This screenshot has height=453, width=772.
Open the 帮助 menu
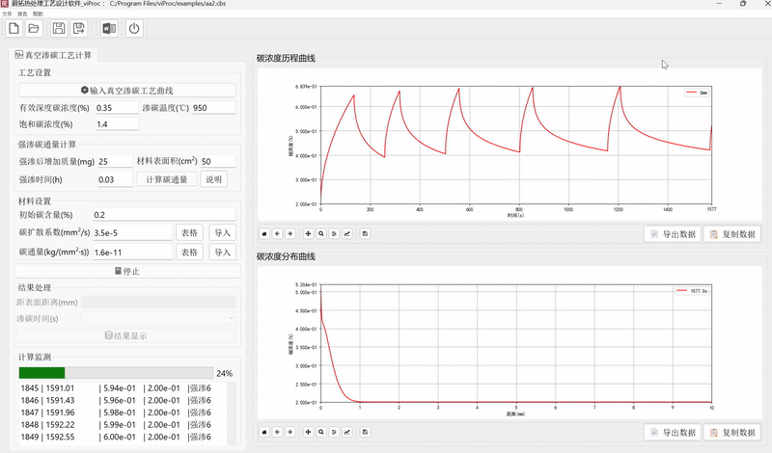click(x=38, y=14)
